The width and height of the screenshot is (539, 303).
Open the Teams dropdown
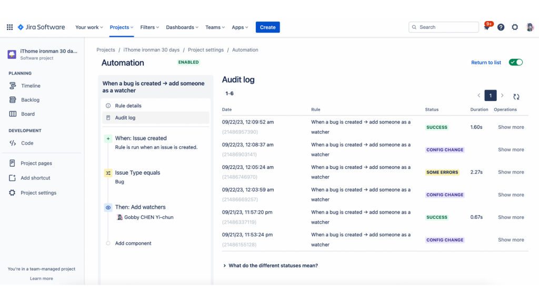(215, 27)
